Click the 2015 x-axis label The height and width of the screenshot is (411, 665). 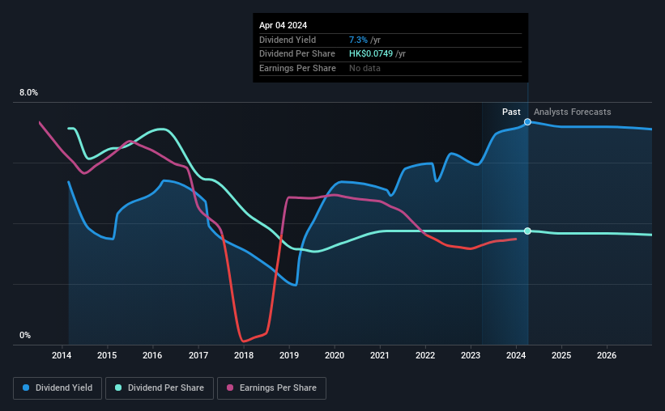click(x=107, y=355)
